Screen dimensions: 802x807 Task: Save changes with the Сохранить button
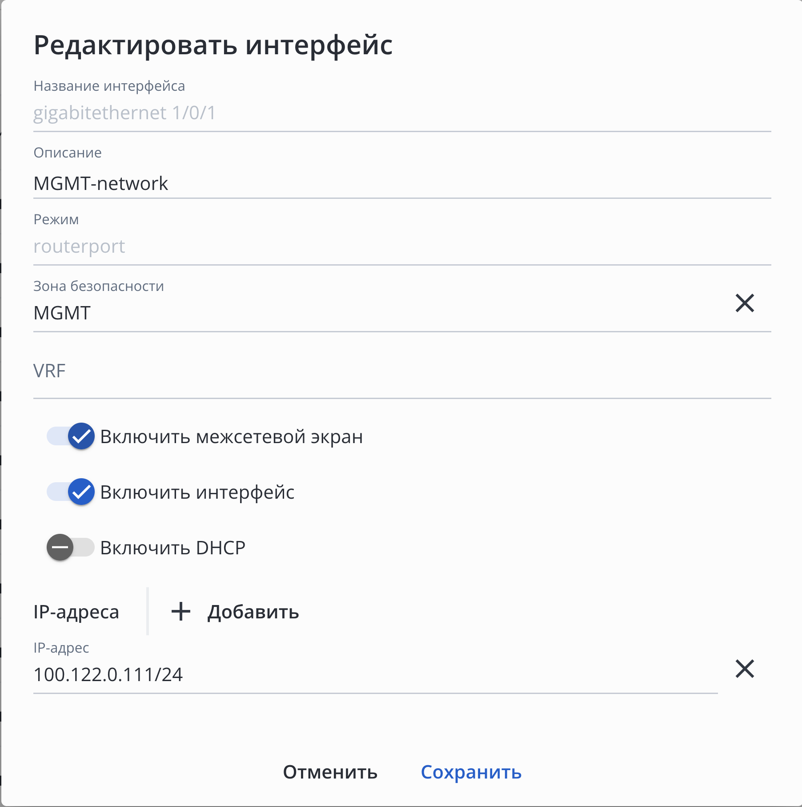click(x=471, y=772)
